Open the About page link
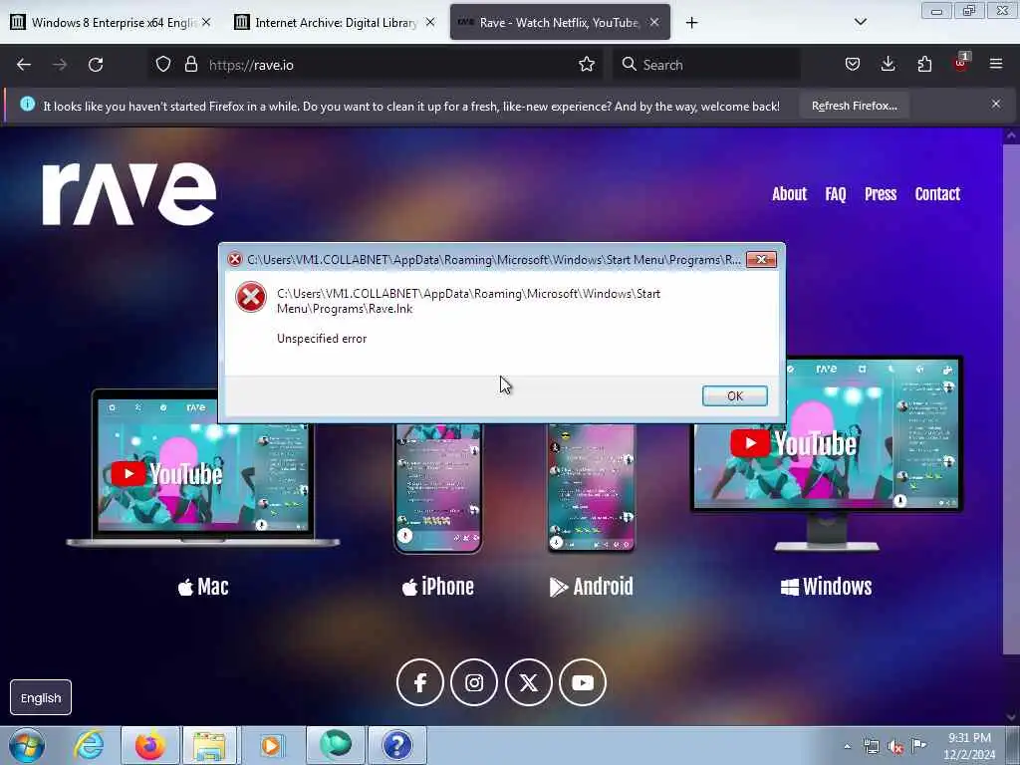The height and width of the screenshot is (765, 1020). point(789,194)
